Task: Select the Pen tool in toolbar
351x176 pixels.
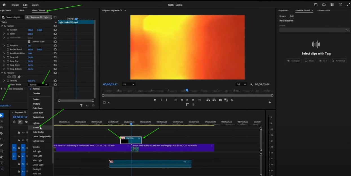Action: (x=1, y=145)
